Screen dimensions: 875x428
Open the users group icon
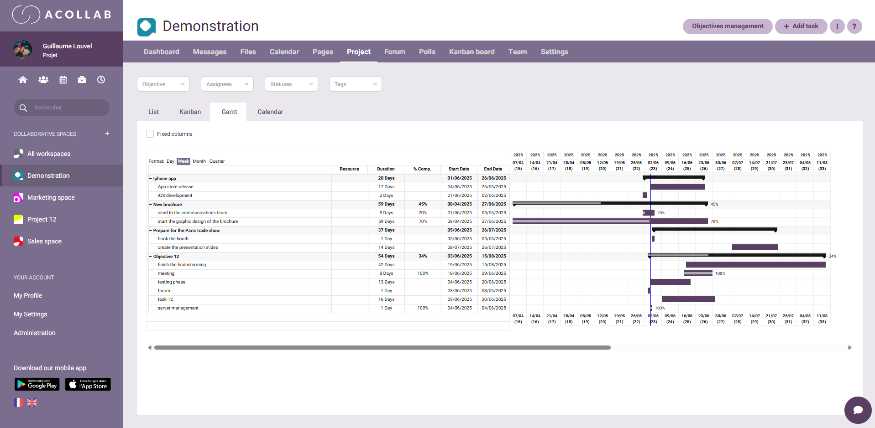43,80
